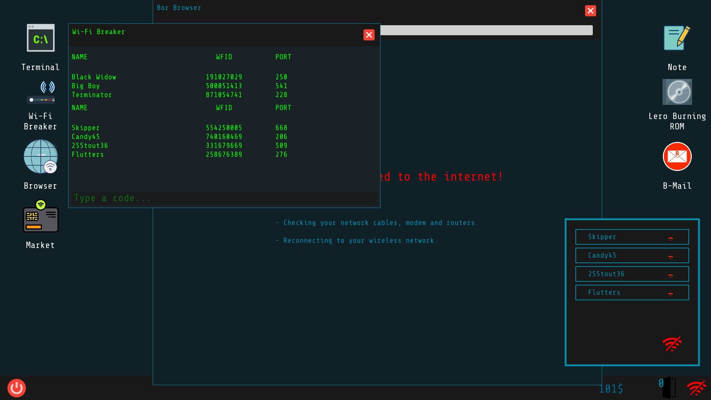Click the browser address bar
Viewport: 711px width, 400px height.
[486, 30]
